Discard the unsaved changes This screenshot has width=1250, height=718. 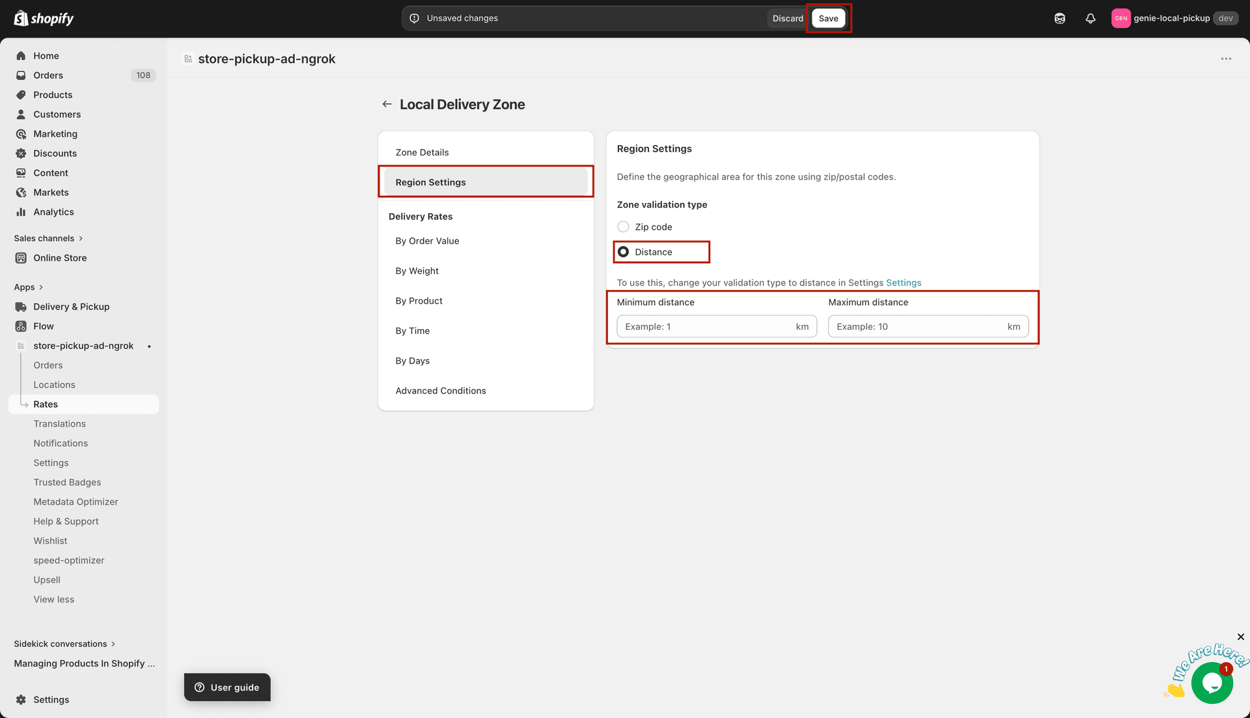[x=788, y=18]
